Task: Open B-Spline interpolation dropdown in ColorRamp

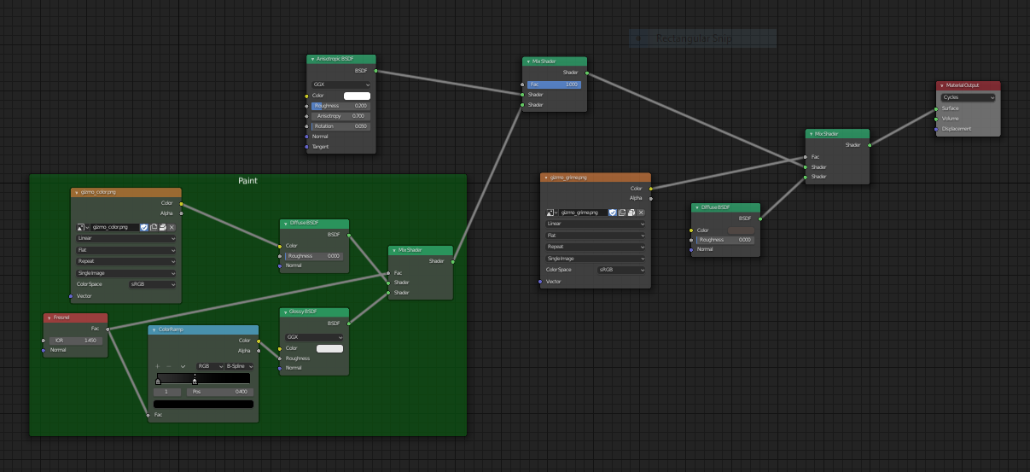Action: coord(238,365)
